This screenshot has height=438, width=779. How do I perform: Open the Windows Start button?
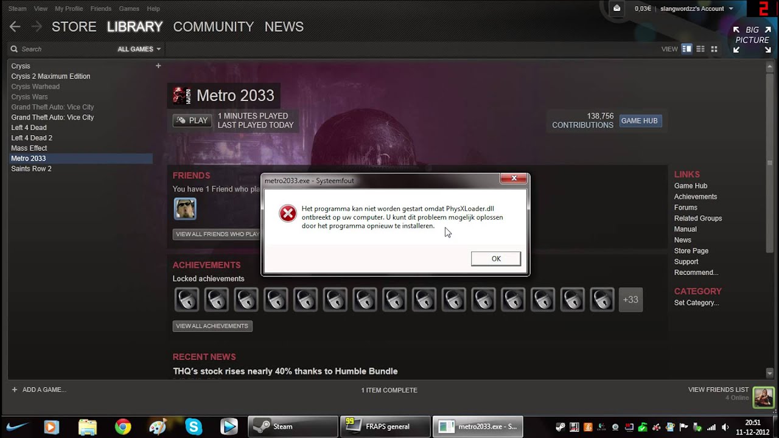tap(18, 426)
